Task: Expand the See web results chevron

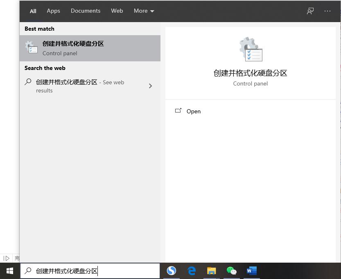Action: 150,86
